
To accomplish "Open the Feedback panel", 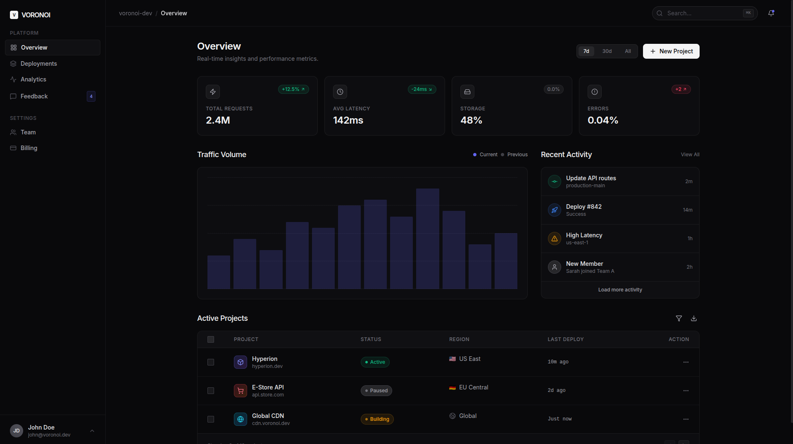I will click(34, 96).
